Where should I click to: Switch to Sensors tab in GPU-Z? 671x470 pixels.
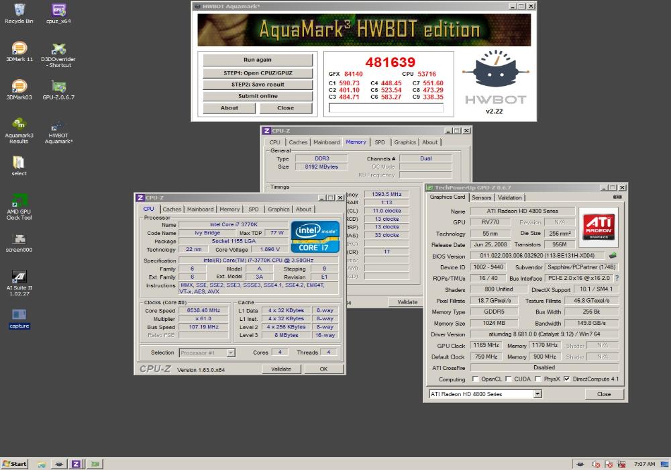481,197
